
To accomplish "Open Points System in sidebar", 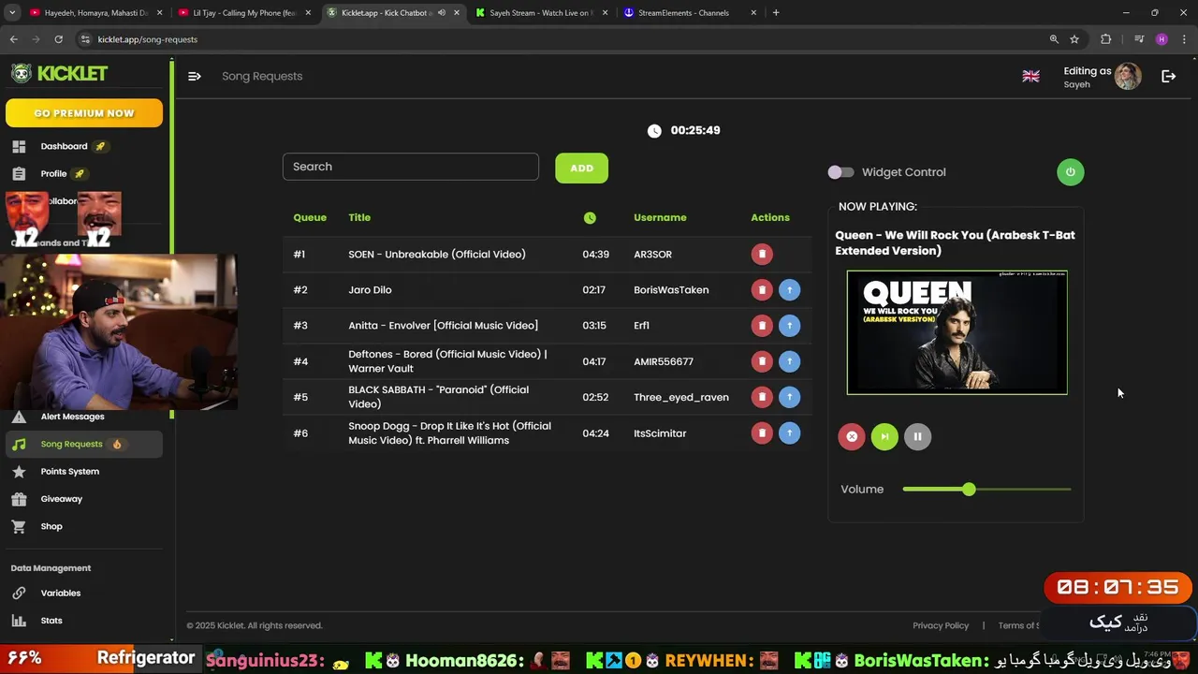I will 70,472.
